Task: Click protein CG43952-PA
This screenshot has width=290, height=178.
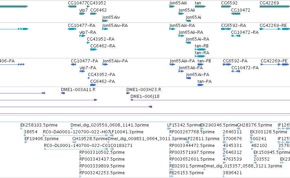Action: click(x=101, y=75)
